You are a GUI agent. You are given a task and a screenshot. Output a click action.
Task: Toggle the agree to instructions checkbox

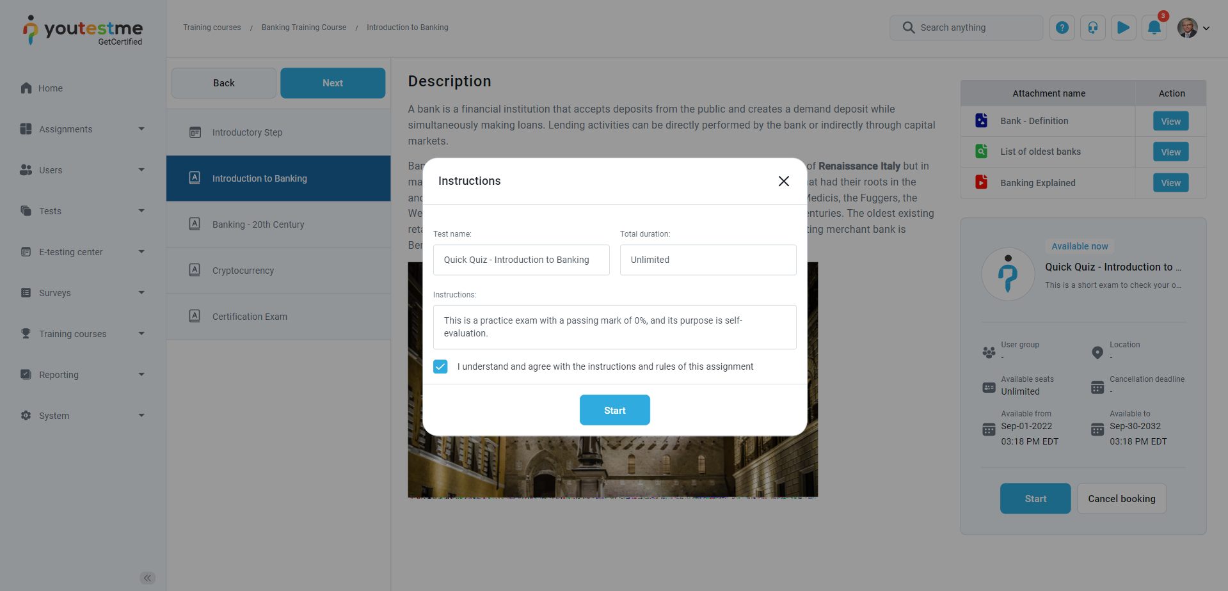pos(440,366)
